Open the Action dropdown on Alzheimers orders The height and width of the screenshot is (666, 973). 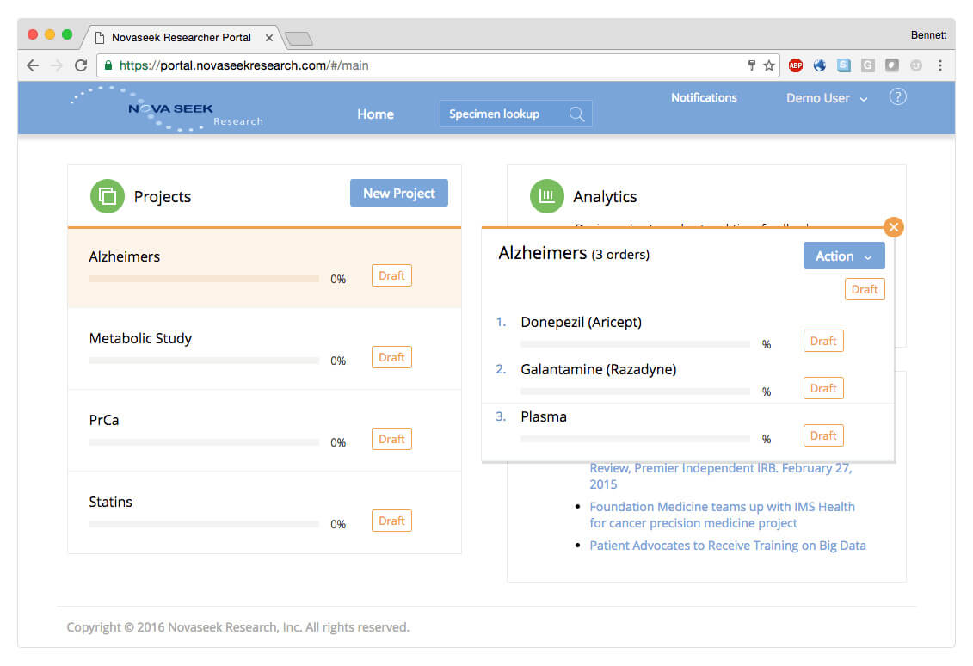(843, 255)
